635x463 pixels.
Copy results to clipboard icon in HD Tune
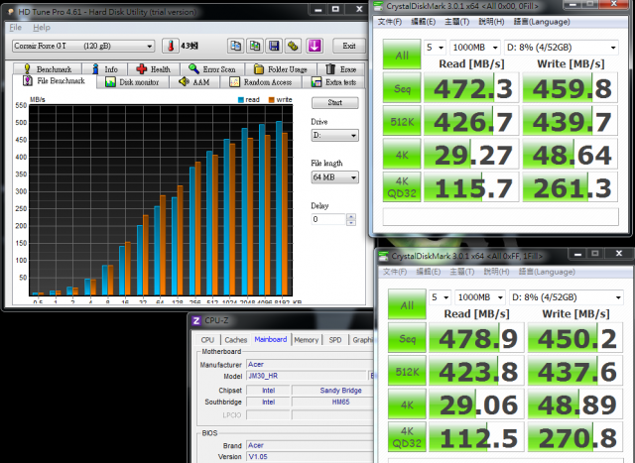pyautogui.click(x=236, y=46)
